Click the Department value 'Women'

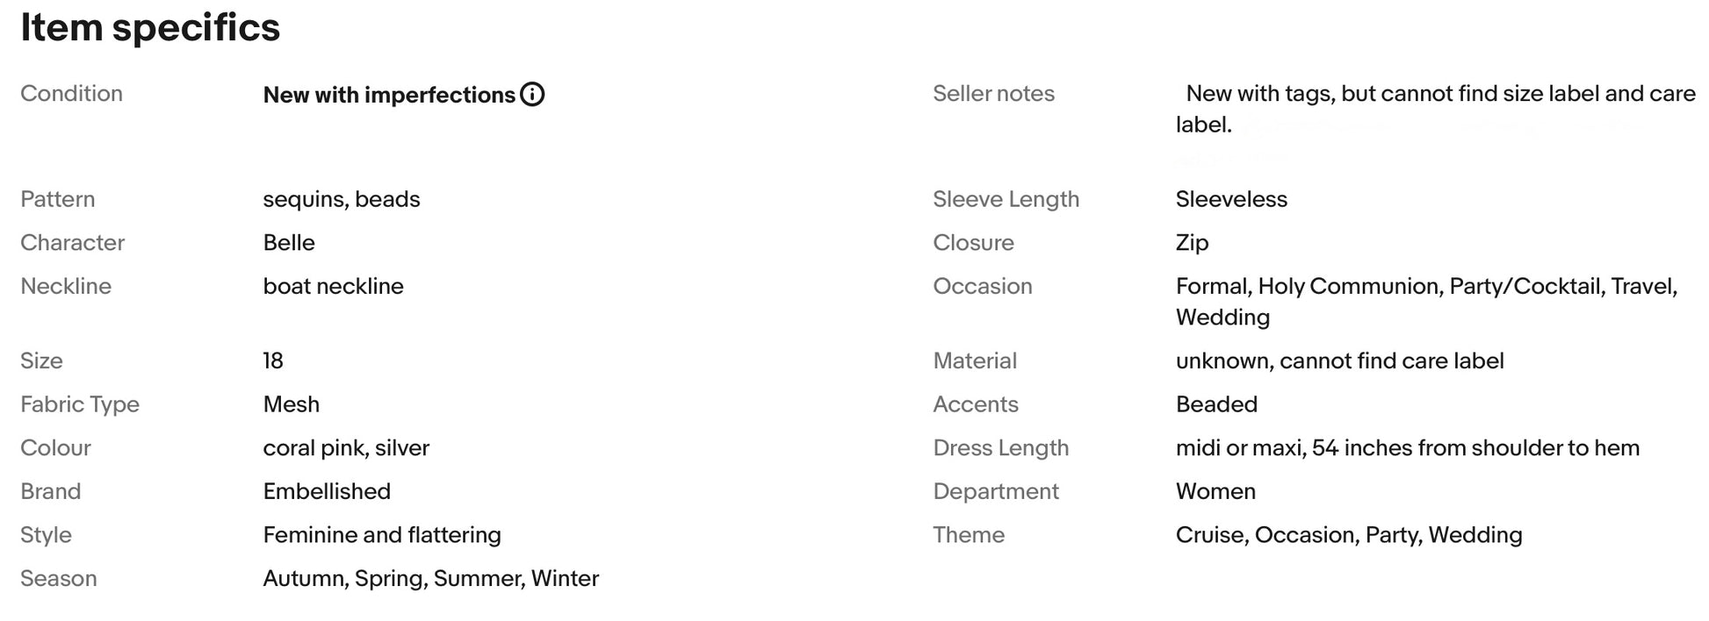1215,491
